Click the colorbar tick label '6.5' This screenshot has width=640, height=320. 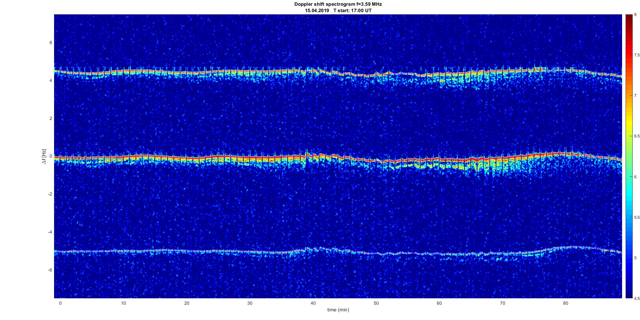(x=637, y=136)
